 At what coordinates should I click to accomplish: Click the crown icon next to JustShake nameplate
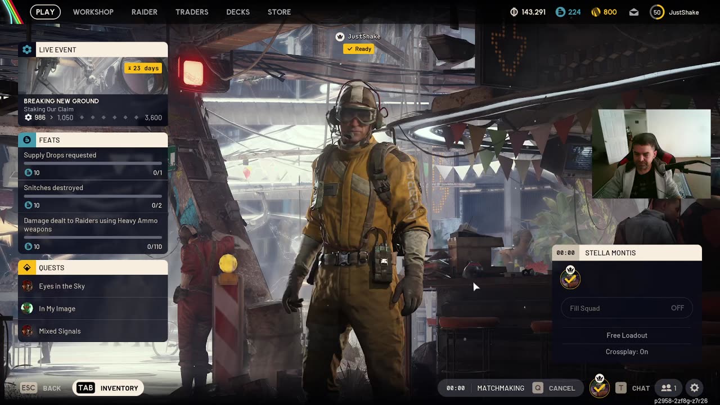click(x=340, y=37)
